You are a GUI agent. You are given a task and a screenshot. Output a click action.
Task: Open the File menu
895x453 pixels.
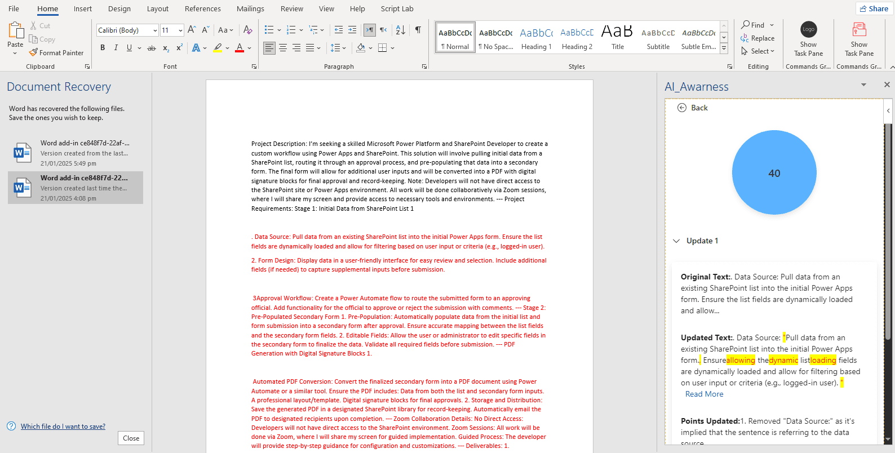pyautogui.click(x=14, y=8)
